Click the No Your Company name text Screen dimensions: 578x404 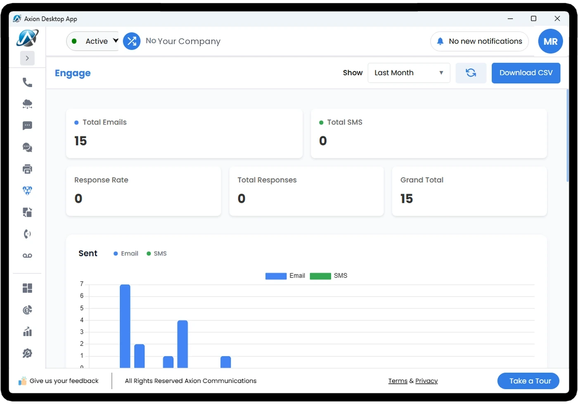coord(183,41)
